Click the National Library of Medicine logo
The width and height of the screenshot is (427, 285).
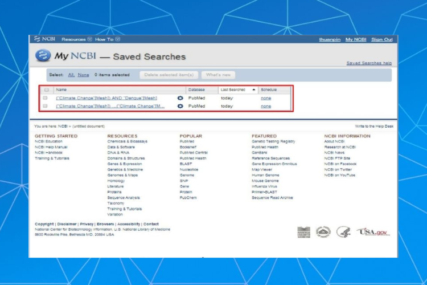[303, 232]
